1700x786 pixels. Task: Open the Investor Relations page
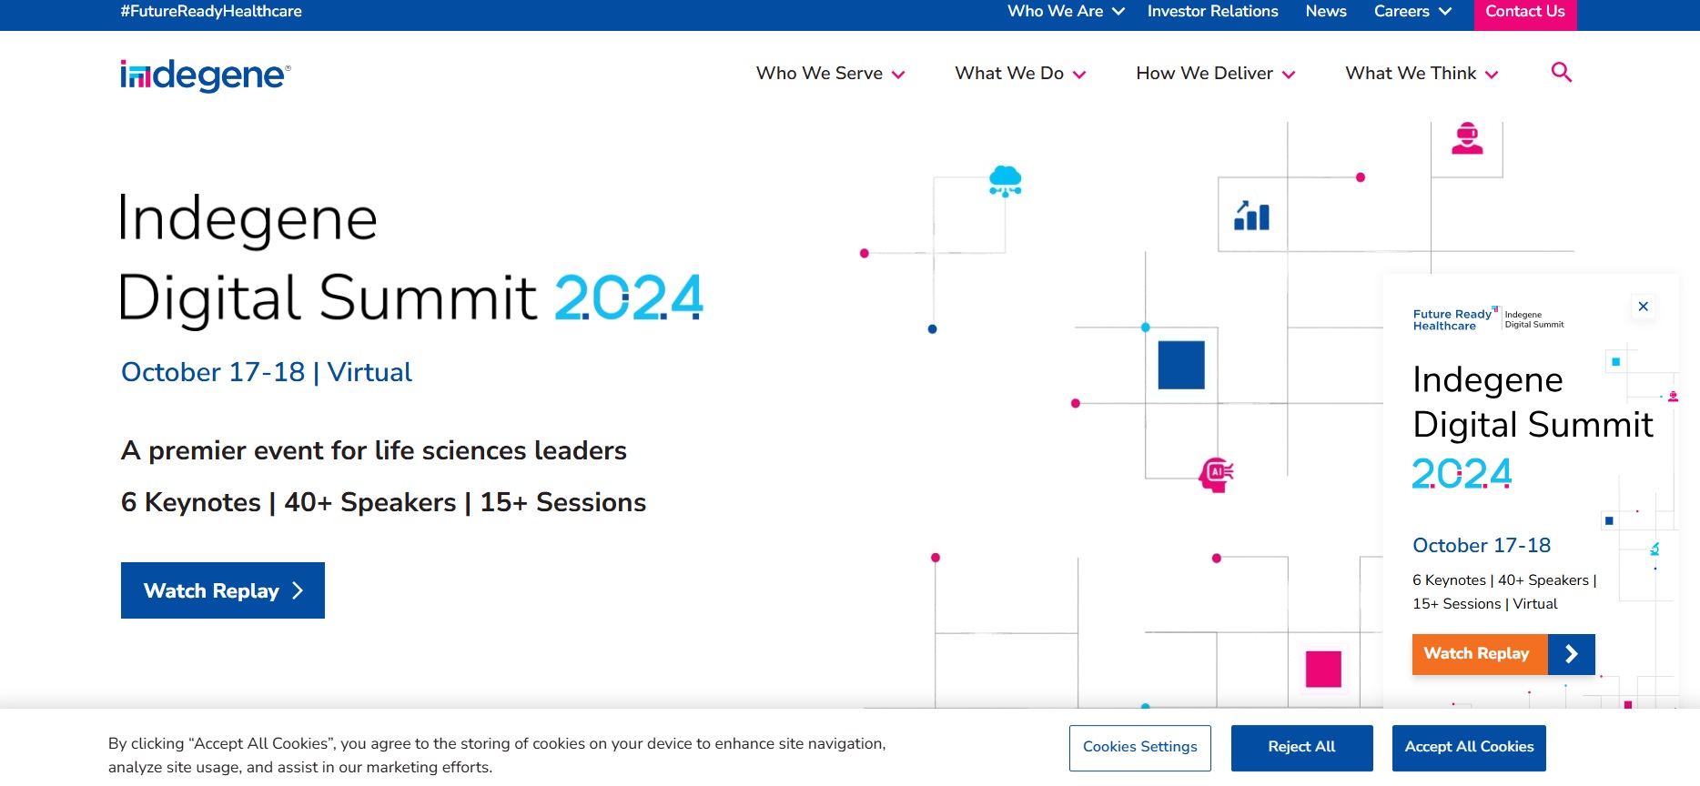point(1212,12)
